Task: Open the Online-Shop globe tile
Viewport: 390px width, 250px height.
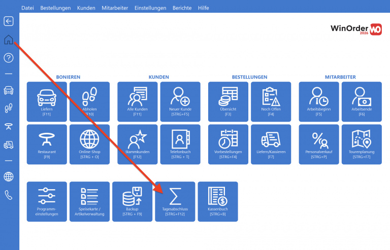Action: pos(89,144)
